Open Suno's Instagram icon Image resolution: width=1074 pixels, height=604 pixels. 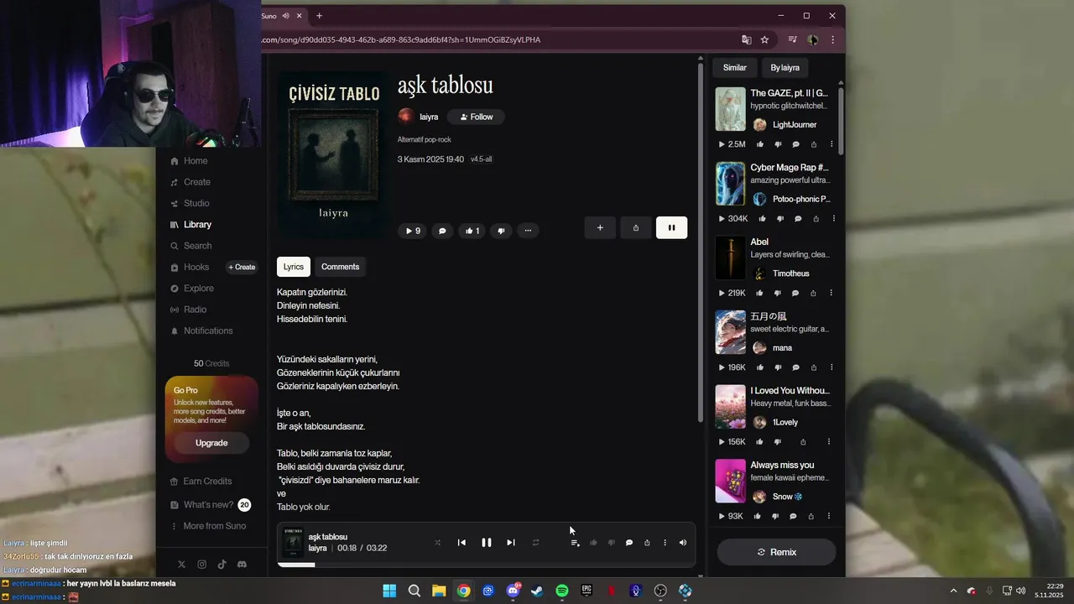pyautogui.click(x=202, y=565)
